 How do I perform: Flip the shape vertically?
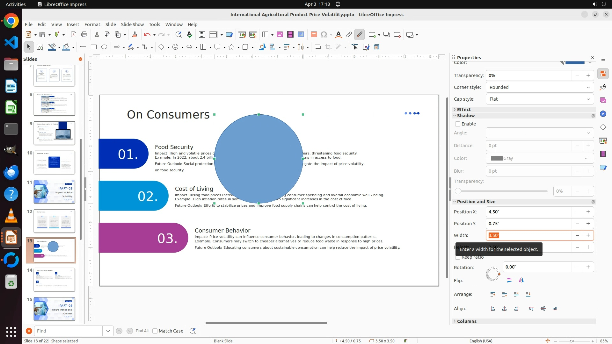click(x=509, y=280)
